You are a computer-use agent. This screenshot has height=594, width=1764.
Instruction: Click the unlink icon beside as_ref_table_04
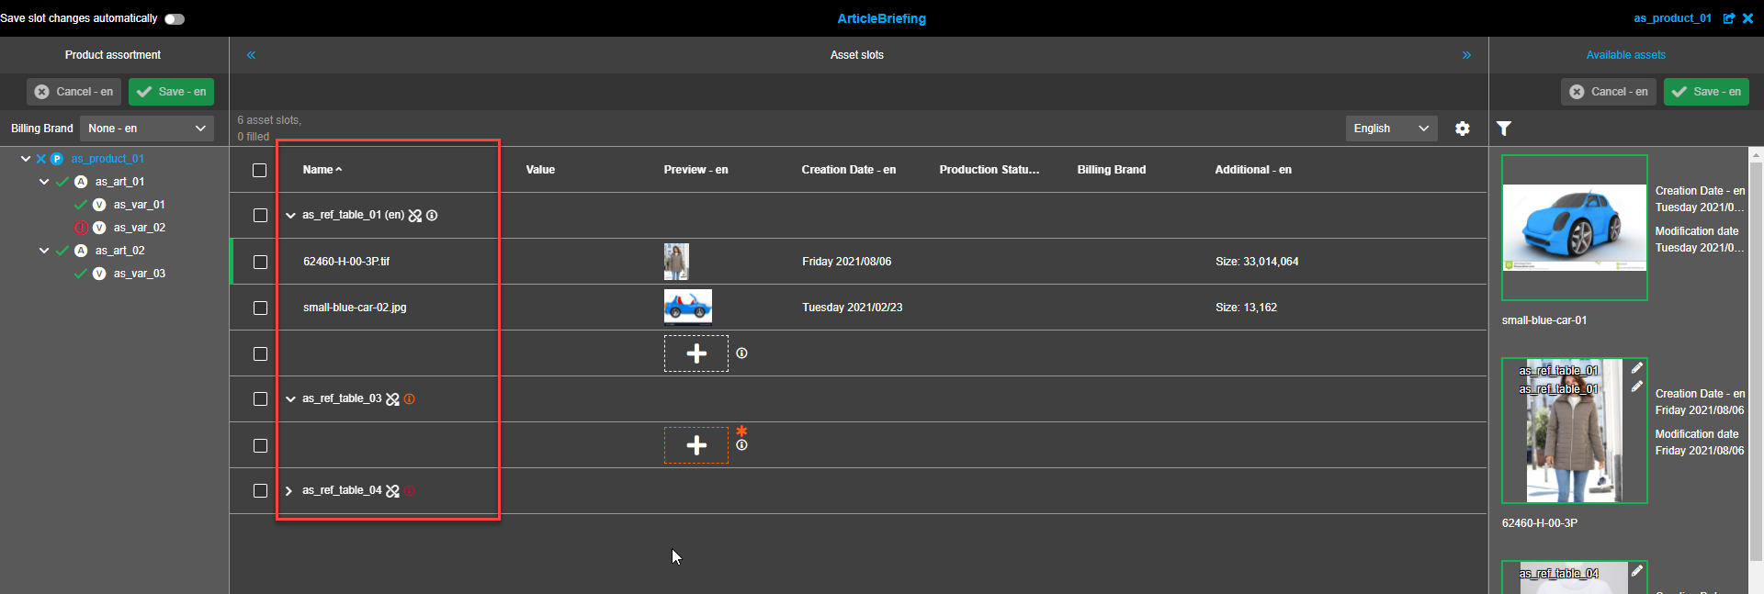pos(393,491)
